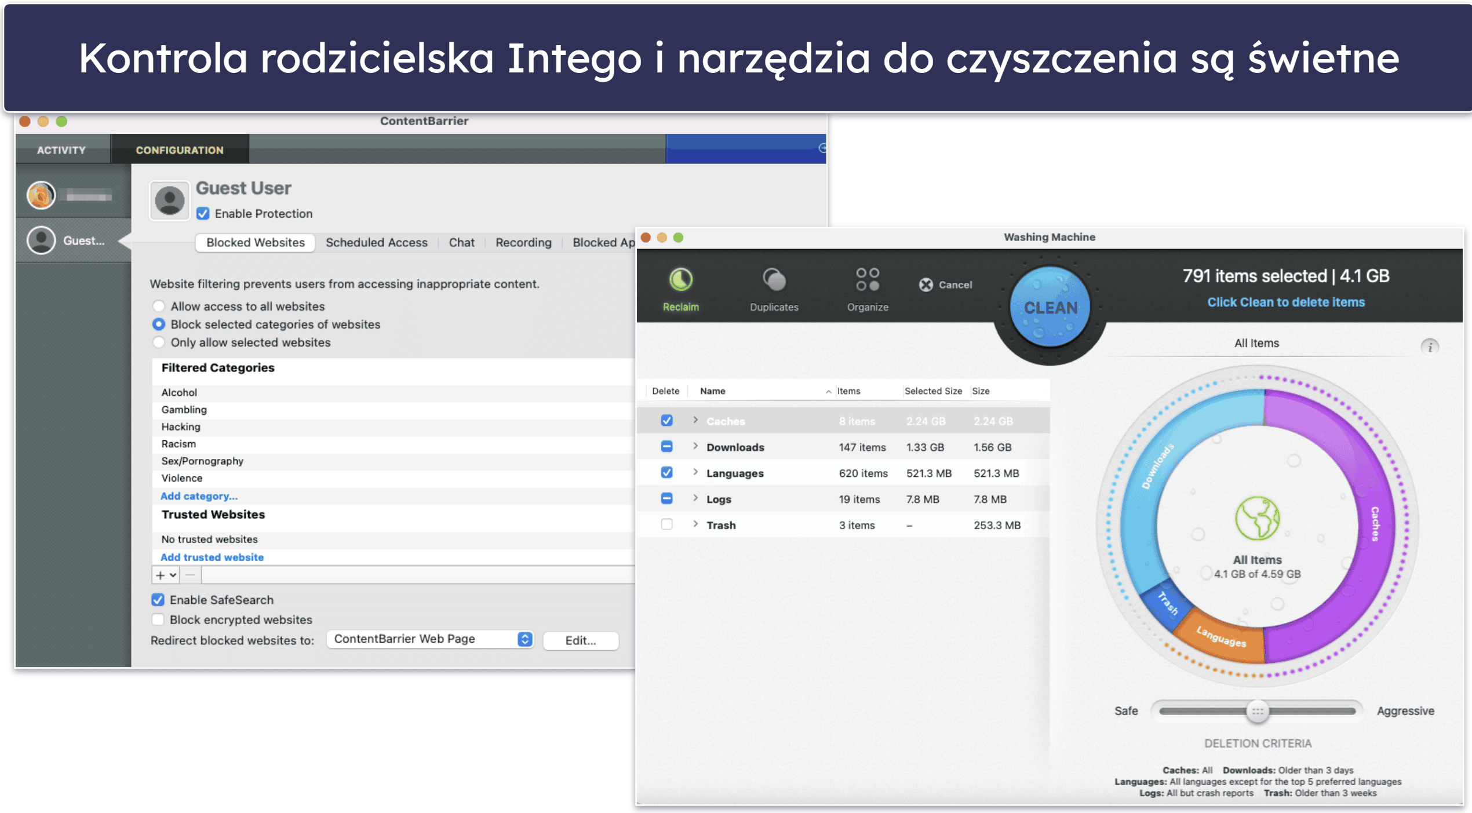This screenshot has height=813, width=1472.
Task: Click the Guest User profile picture
Action: pyautogui.click(x=169, y=200)
